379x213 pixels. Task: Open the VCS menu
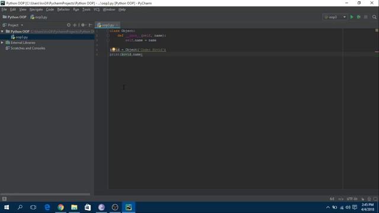tap(97, 9)
